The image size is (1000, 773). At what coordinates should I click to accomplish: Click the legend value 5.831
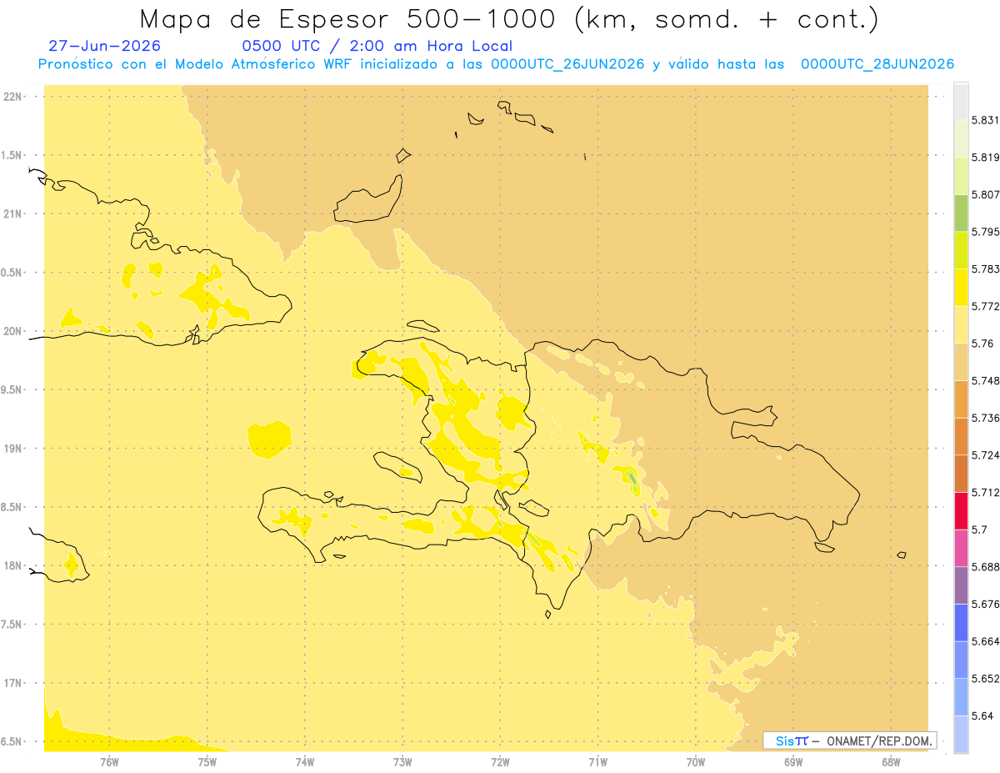point(985,120)
